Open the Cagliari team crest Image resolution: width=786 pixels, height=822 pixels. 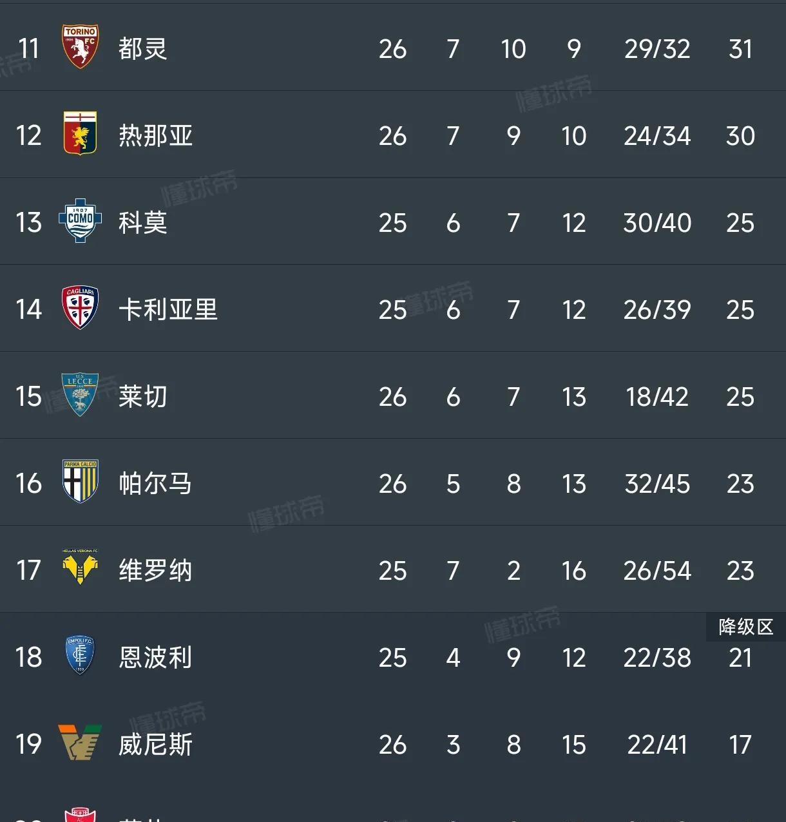coord(80,309)
